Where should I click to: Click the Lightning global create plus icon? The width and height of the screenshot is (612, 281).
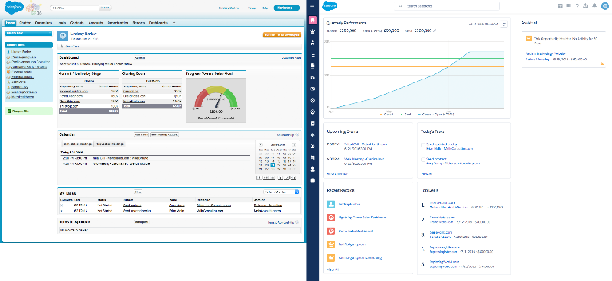[x=560, y=6]
